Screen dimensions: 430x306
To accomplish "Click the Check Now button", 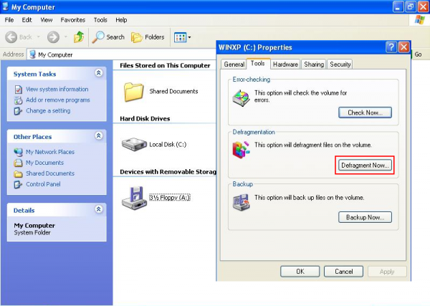I will tap(365, 113).
